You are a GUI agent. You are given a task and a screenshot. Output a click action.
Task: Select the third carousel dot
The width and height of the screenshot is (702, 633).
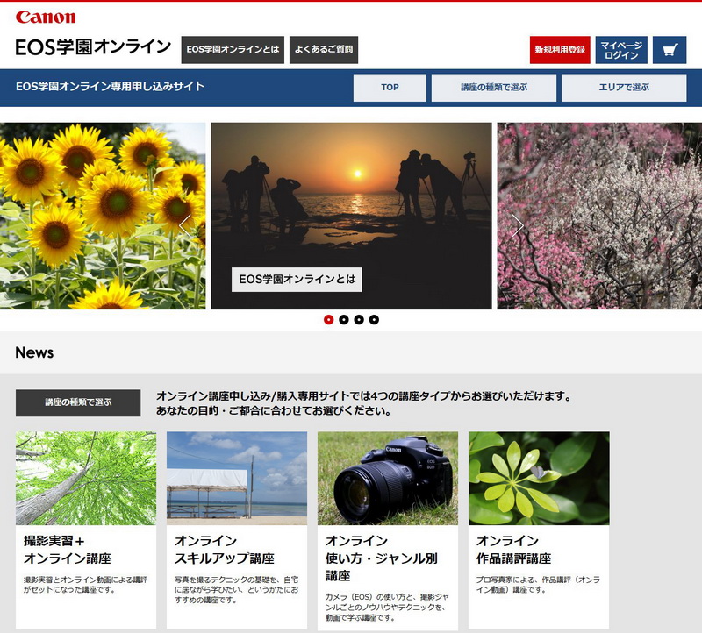359,319
